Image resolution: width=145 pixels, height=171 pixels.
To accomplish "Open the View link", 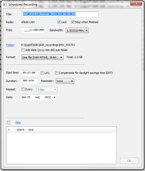I will pyautogui.click(x=18, y=122).
